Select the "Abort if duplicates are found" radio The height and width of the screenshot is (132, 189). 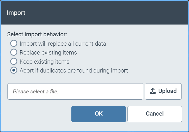[x=14, y=70]
